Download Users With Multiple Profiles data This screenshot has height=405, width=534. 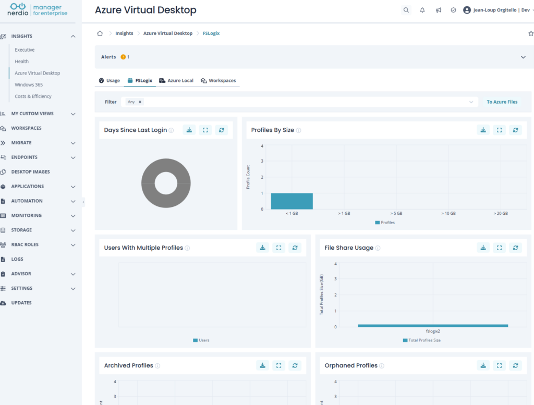point(263,248)
